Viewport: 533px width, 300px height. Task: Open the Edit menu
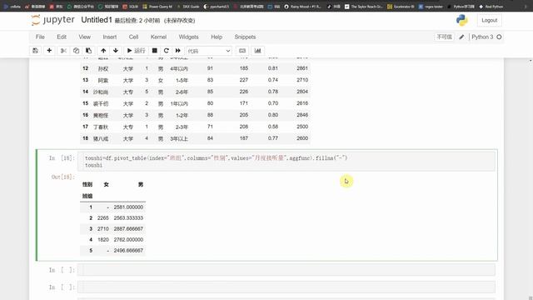coord(62,37)
